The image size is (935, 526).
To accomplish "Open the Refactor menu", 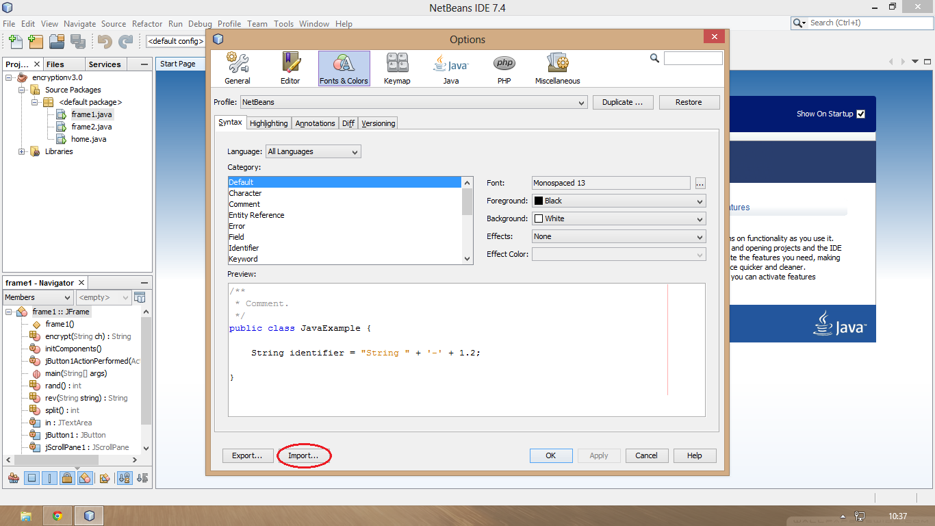I will (x=147, y=23).
